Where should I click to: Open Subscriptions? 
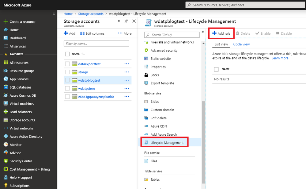[x=19, y=186]
